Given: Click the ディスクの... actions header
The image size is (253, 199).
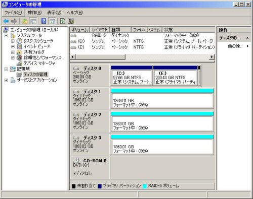Looking at the screenshot, I should pyautogui.click(x=234, y=38).
